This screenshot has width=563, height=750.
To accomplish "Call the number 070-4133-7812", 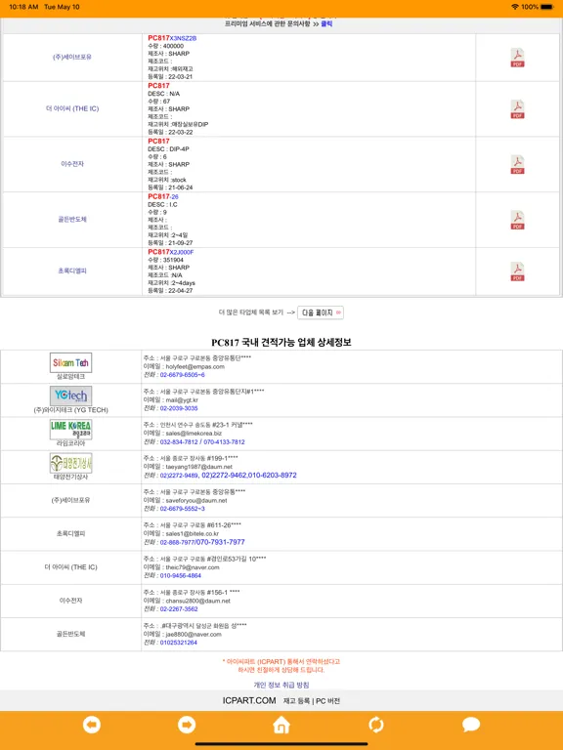I will [224, 442].
